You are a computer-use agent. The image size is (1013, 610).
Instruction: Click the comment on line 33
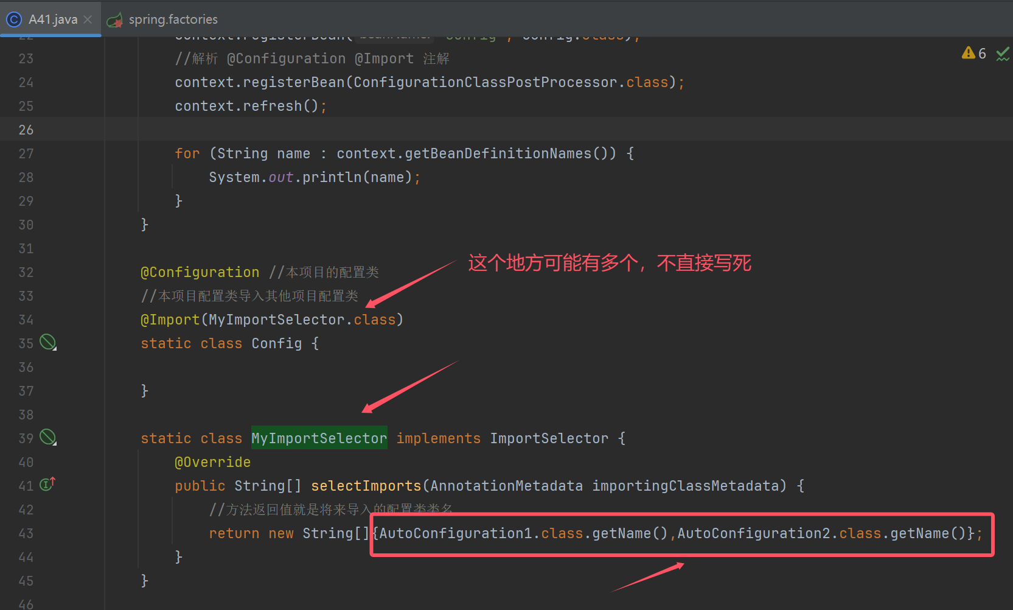tap(249, 296)
